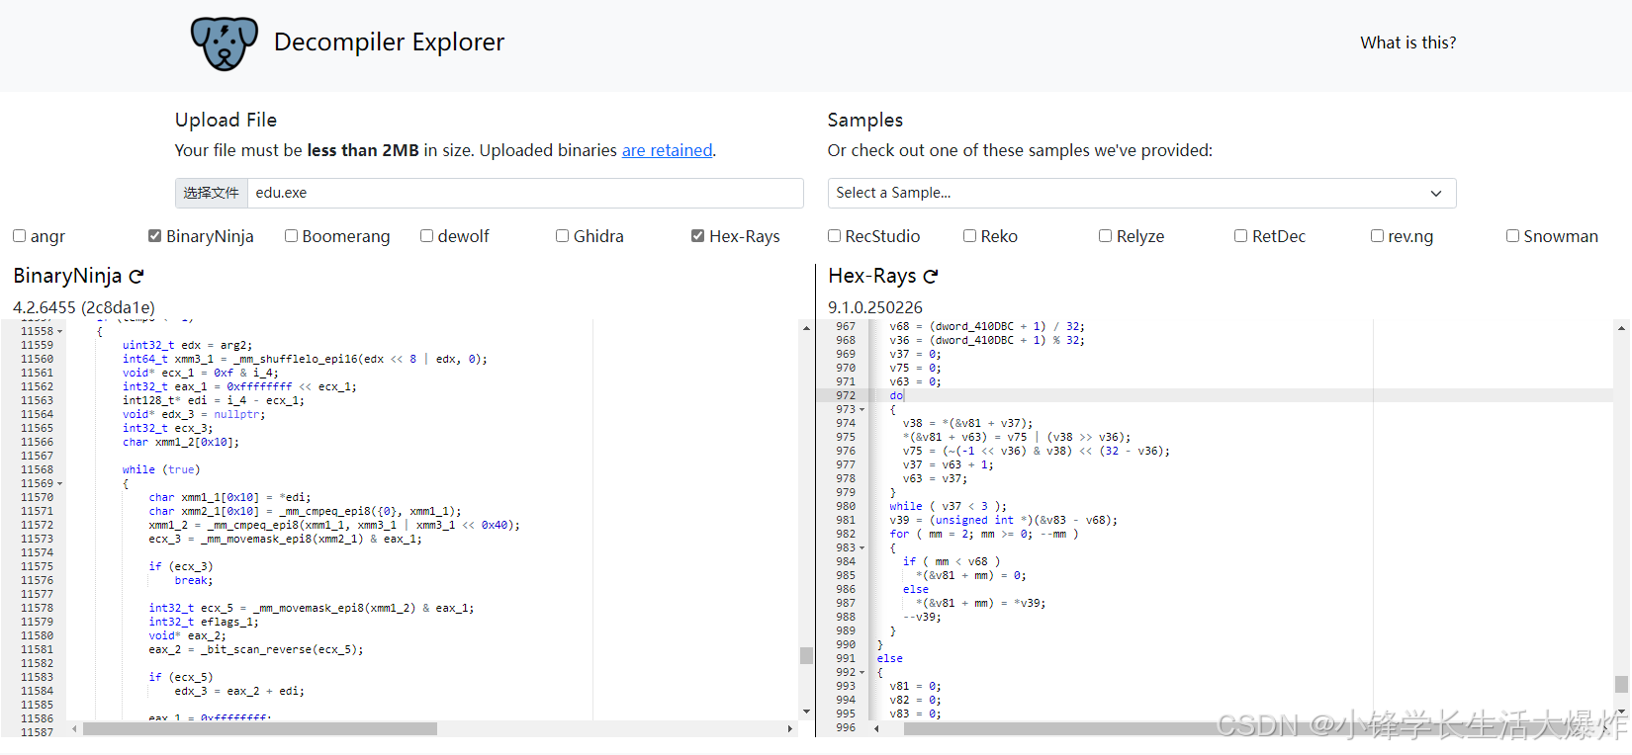1632x755 pixels.
Task: Click the Decompiler Explorer dog logo
Action: (x=224, y=43)
